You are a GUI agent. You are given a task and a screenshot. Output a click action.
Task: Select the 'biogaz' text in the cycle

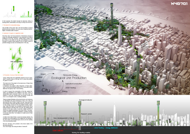point(43,74)
